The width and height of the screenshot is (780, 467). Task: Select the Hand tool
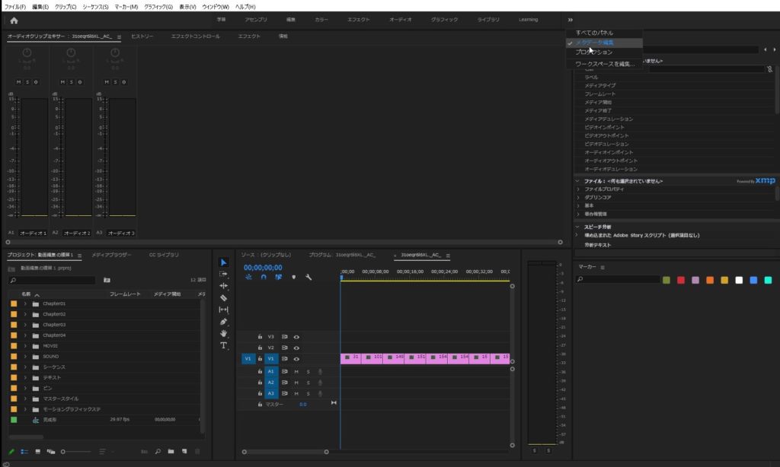[x=223, y=333]
